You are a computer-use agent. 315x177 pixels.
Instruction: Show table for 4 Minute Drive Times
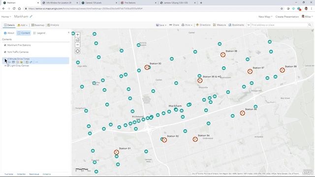[x=13, y=62]
